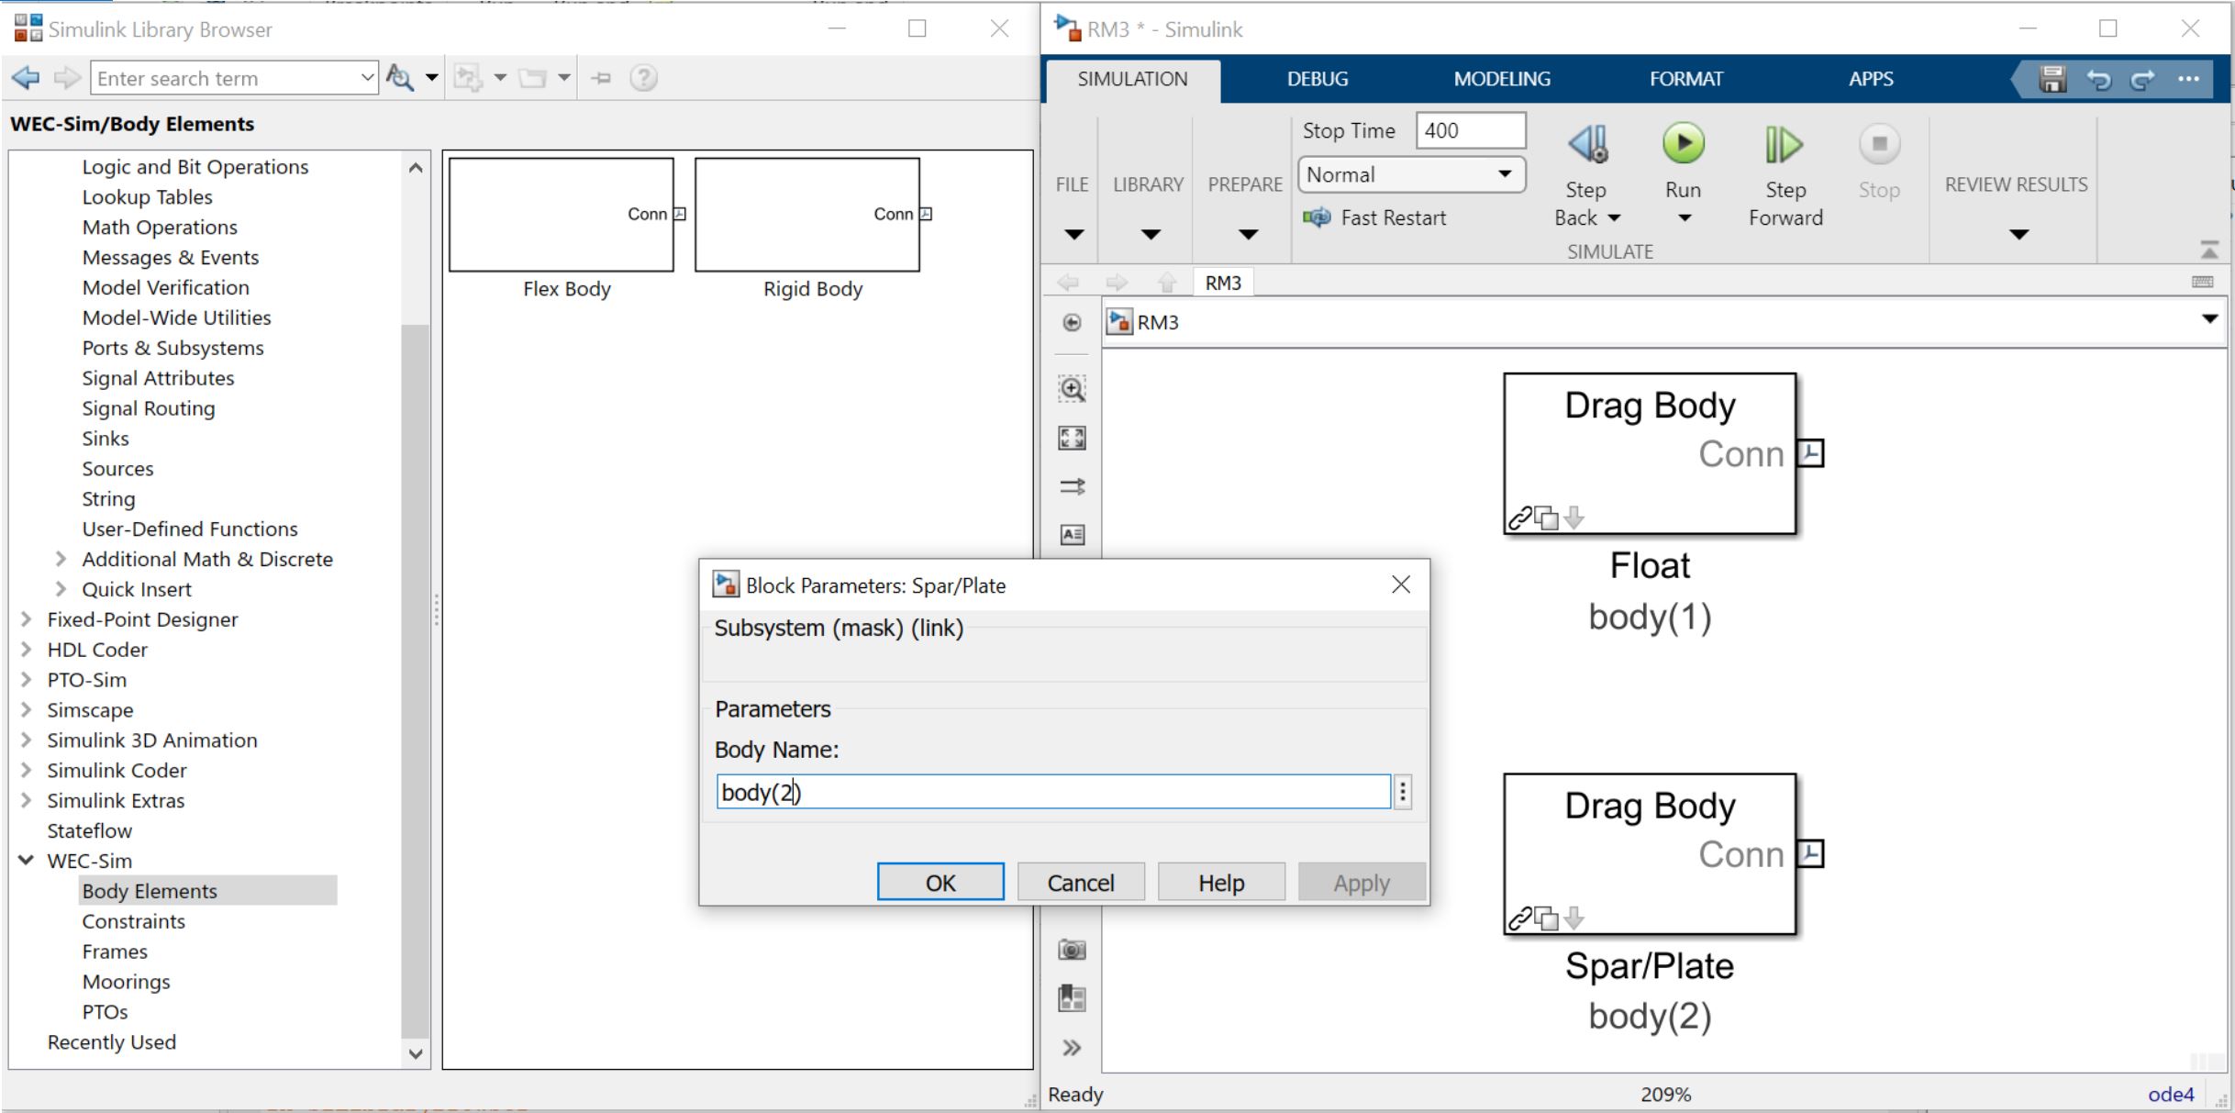Click the Library Browser forward arrow

[66, 78]
